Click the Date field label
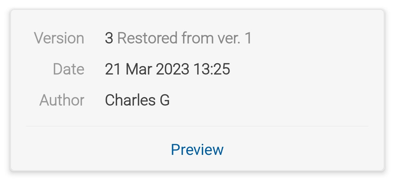This screenshot has width=395, height=183. (68, 69)
